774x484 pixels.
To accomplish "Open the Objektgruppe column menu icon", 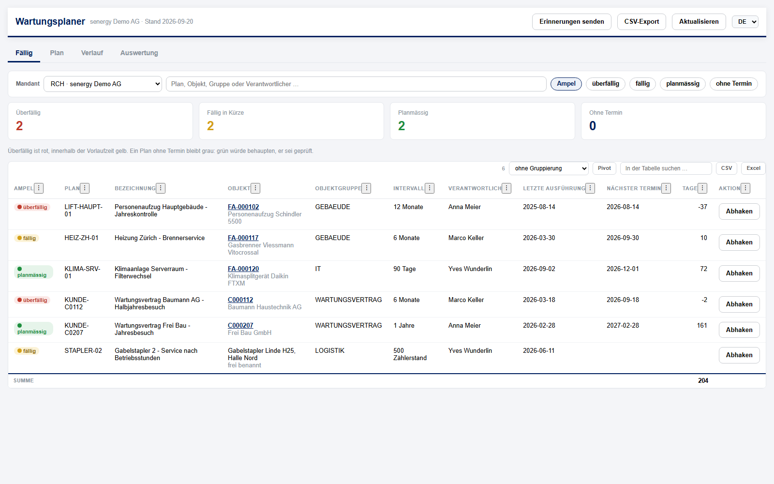I will (366, 188).
